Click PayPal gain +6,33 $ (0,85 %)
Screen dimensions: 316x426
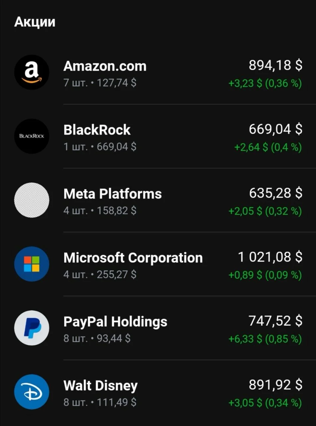pos(265,339)
